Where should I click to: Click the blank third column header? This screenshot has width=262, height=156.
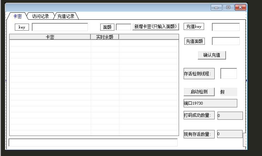point(149,37)
